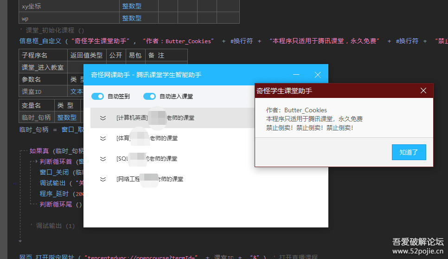Click the 变量名 header cell
Screen dimensions: 448x259
coord(36,105)
